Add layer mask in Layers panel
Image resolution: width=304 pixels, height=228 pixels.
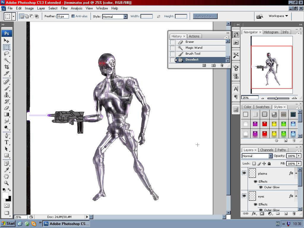(x=262, y=214)
